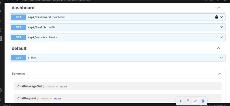
Task: Click the /api/health path text
Action: click(x=37, y=27)
